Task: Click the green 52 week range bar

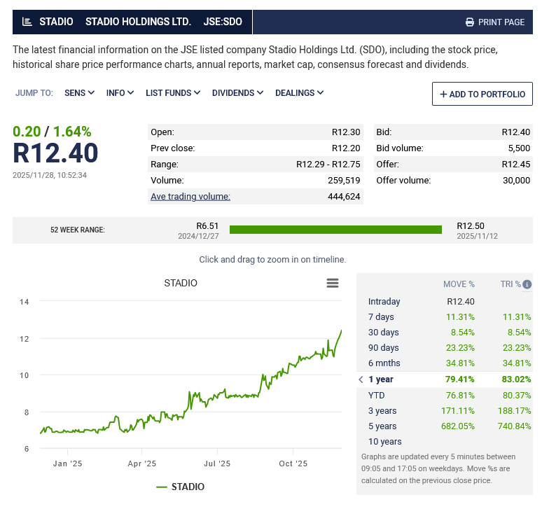Action: (x=335, y=230)
